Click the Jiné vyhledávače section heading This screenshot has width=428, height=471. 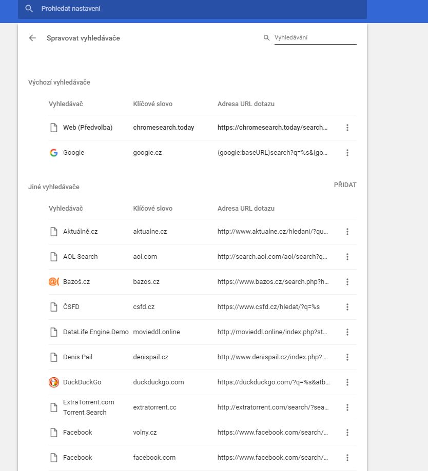coord(54,187)
